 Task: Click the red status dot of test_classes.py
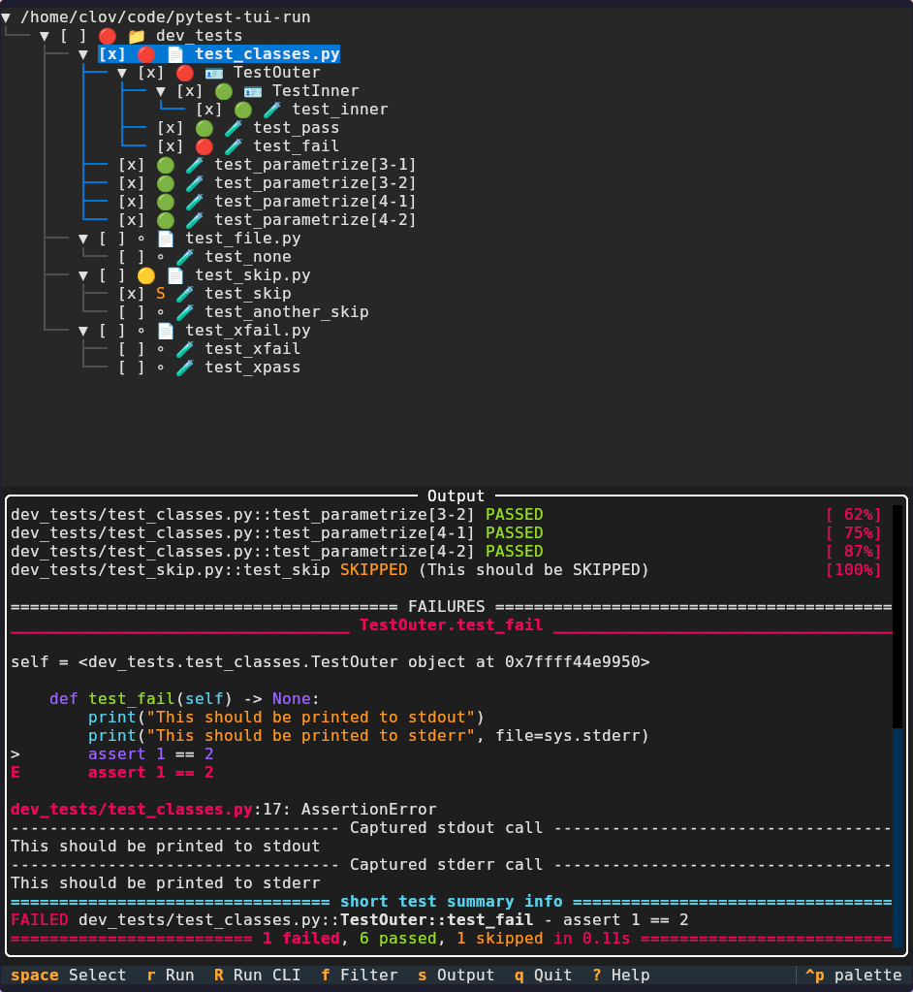tap(146, 54)
